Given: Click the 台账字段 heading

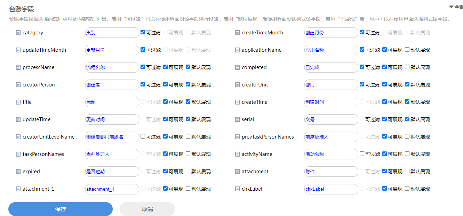Looking at the screenshot, I should pos(22,9).
